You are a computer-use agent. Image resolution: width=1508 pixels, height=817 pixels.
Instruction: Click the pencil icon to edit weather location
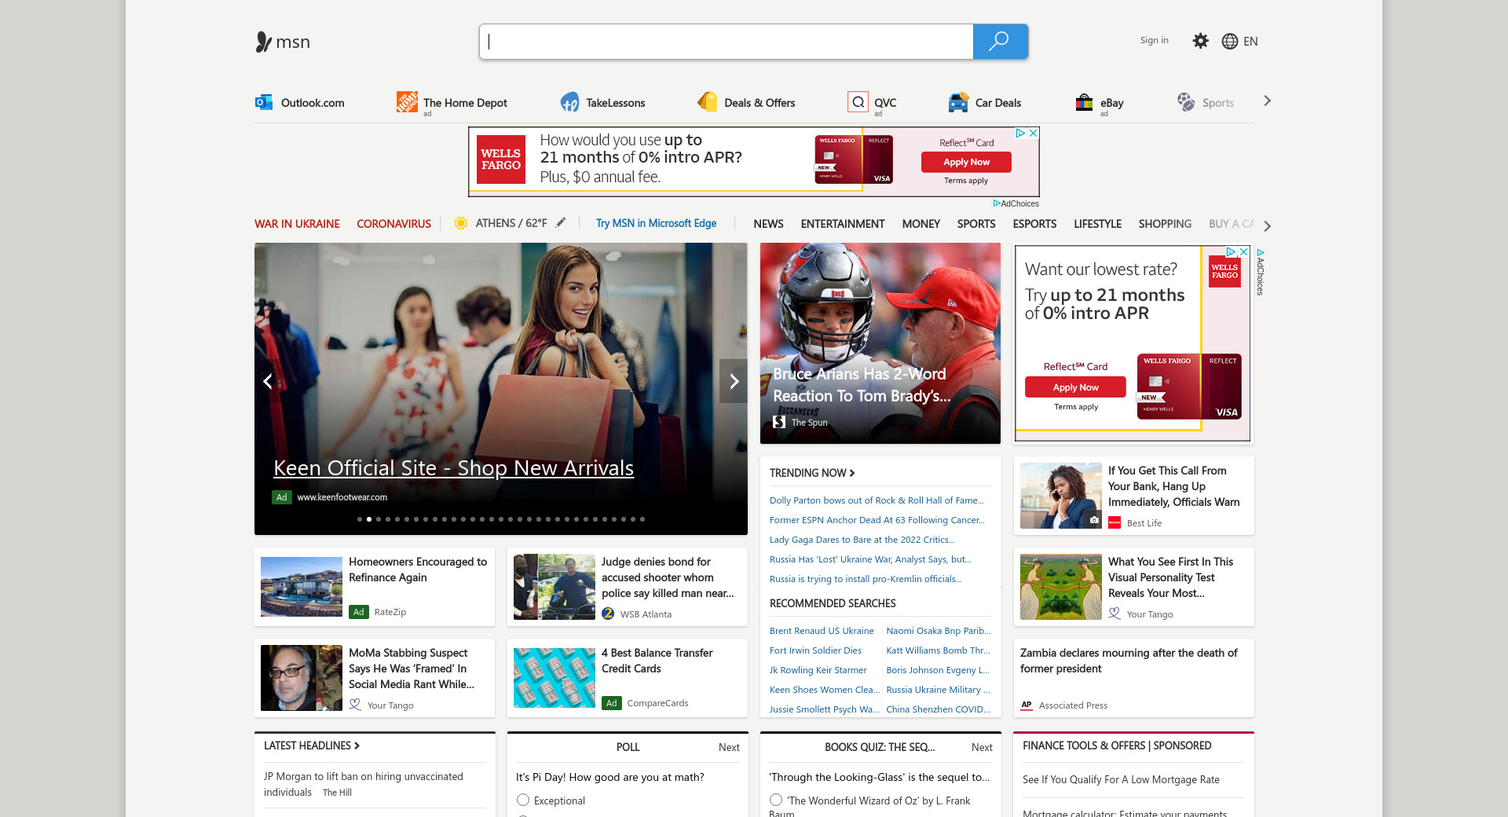(x=561, y=223)
